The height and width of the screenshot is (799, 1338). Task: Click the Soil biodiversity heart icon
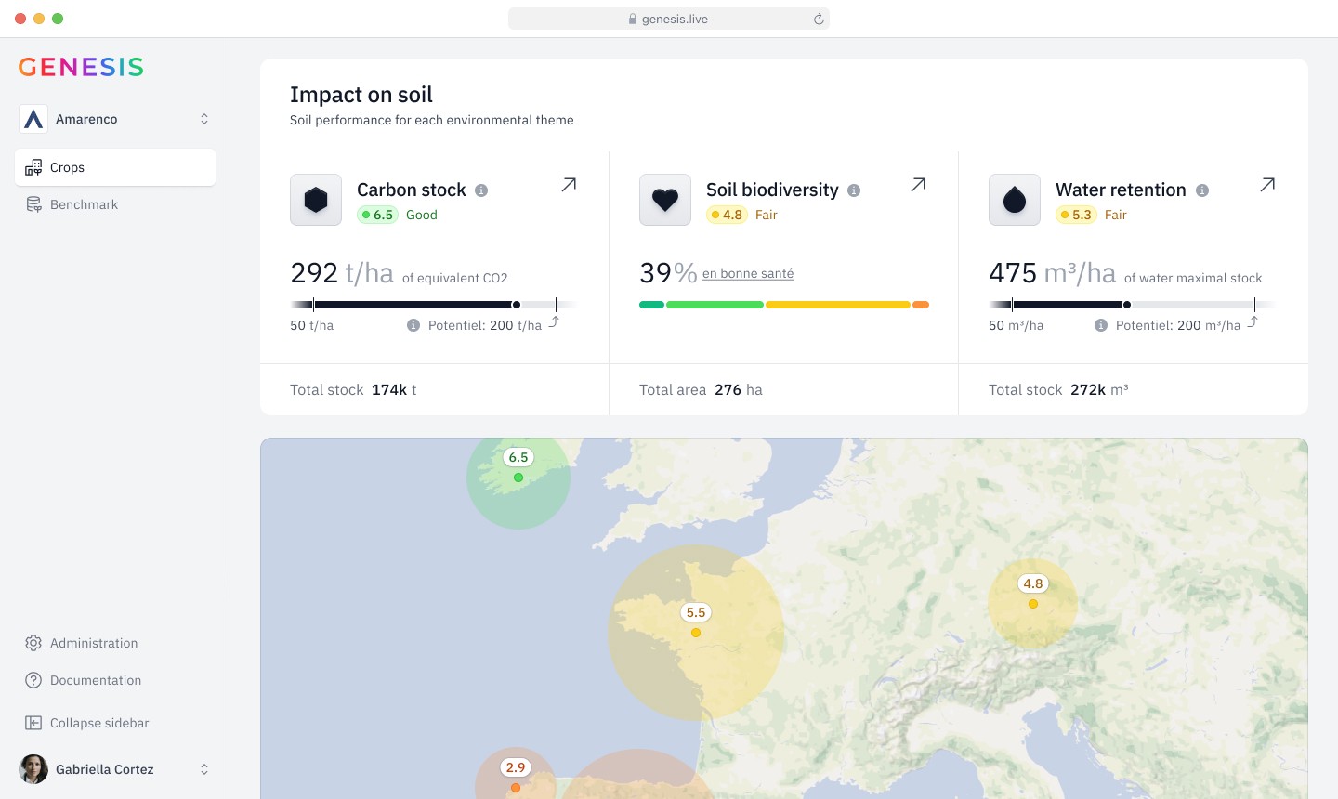665,200
